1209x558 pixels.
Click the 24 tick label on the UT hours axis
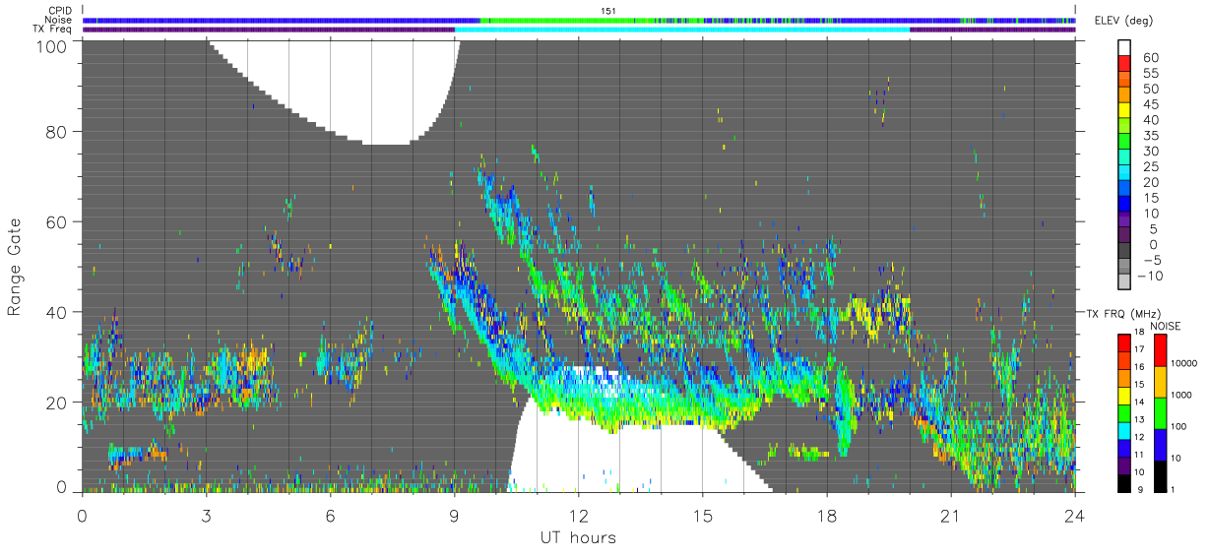point(1075,516)
